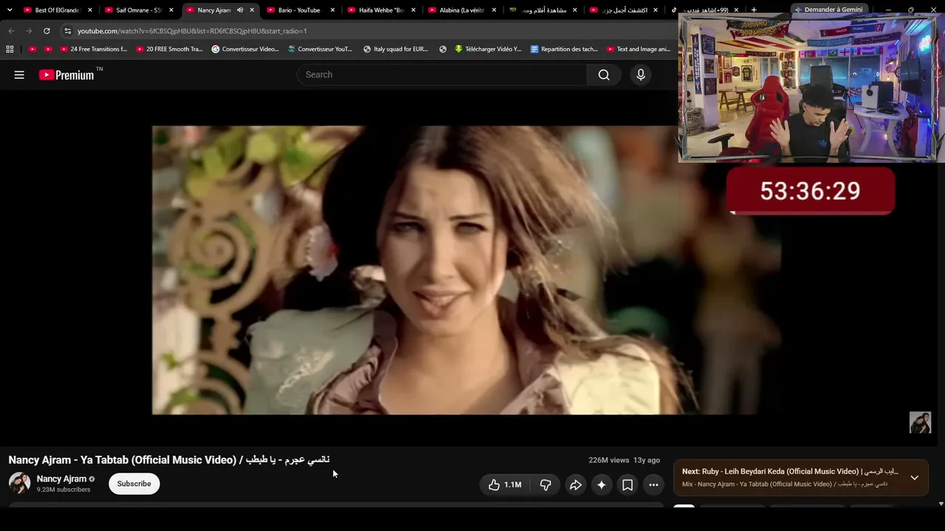This screenshot has height=531, width=945.
Task: Close the Haifa Wehbe tab
Action: tap(413, 10)
